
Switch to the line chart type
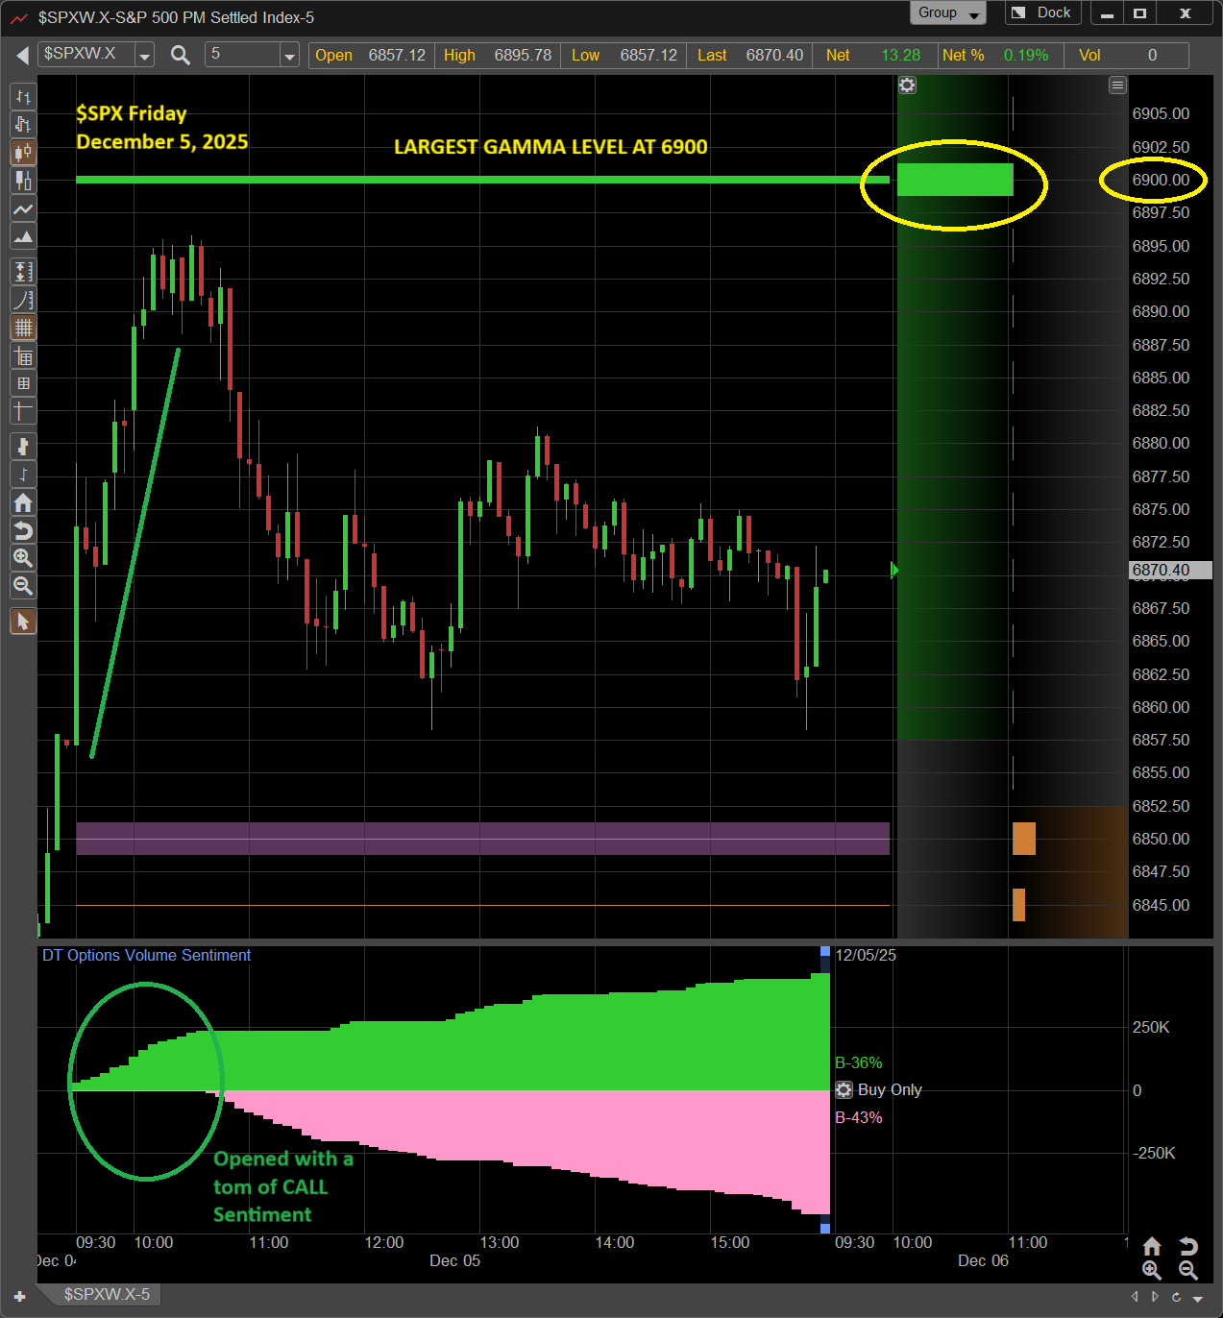[x=22, y=208]
